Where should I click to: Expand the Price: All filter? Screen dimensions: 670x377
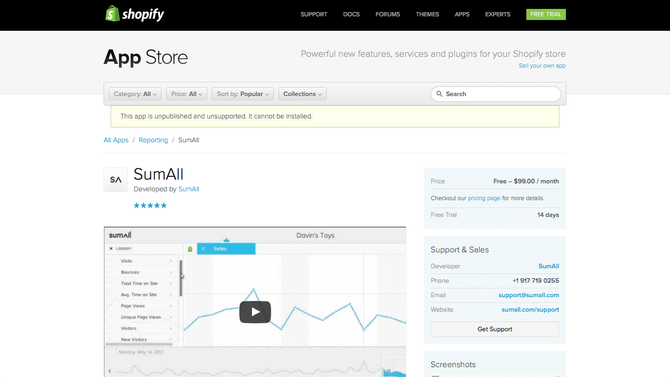point(186,94)
